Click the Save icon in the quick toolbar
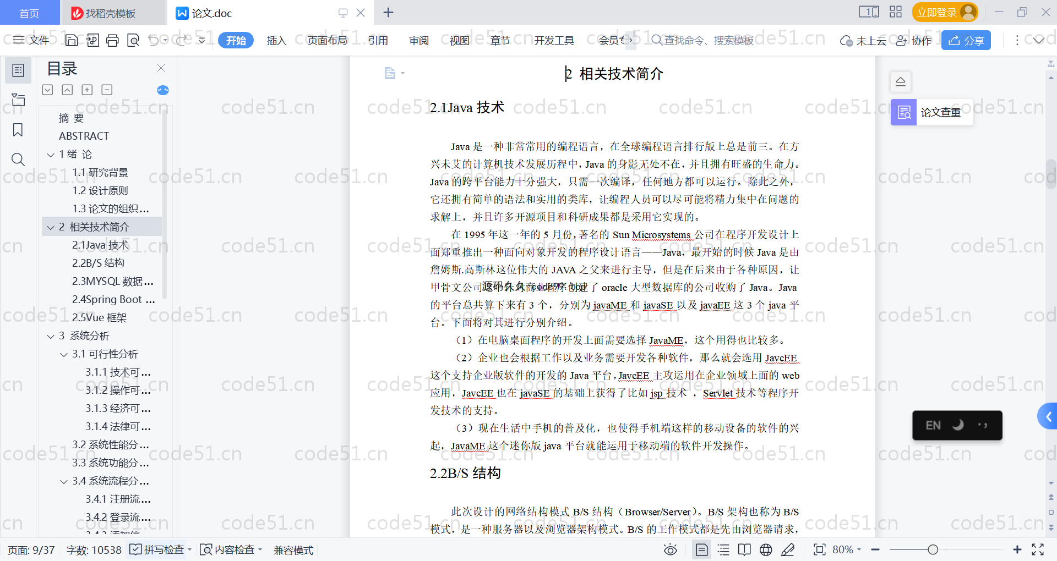This screenshot has height=561, width=1057. tap(72, 40)
